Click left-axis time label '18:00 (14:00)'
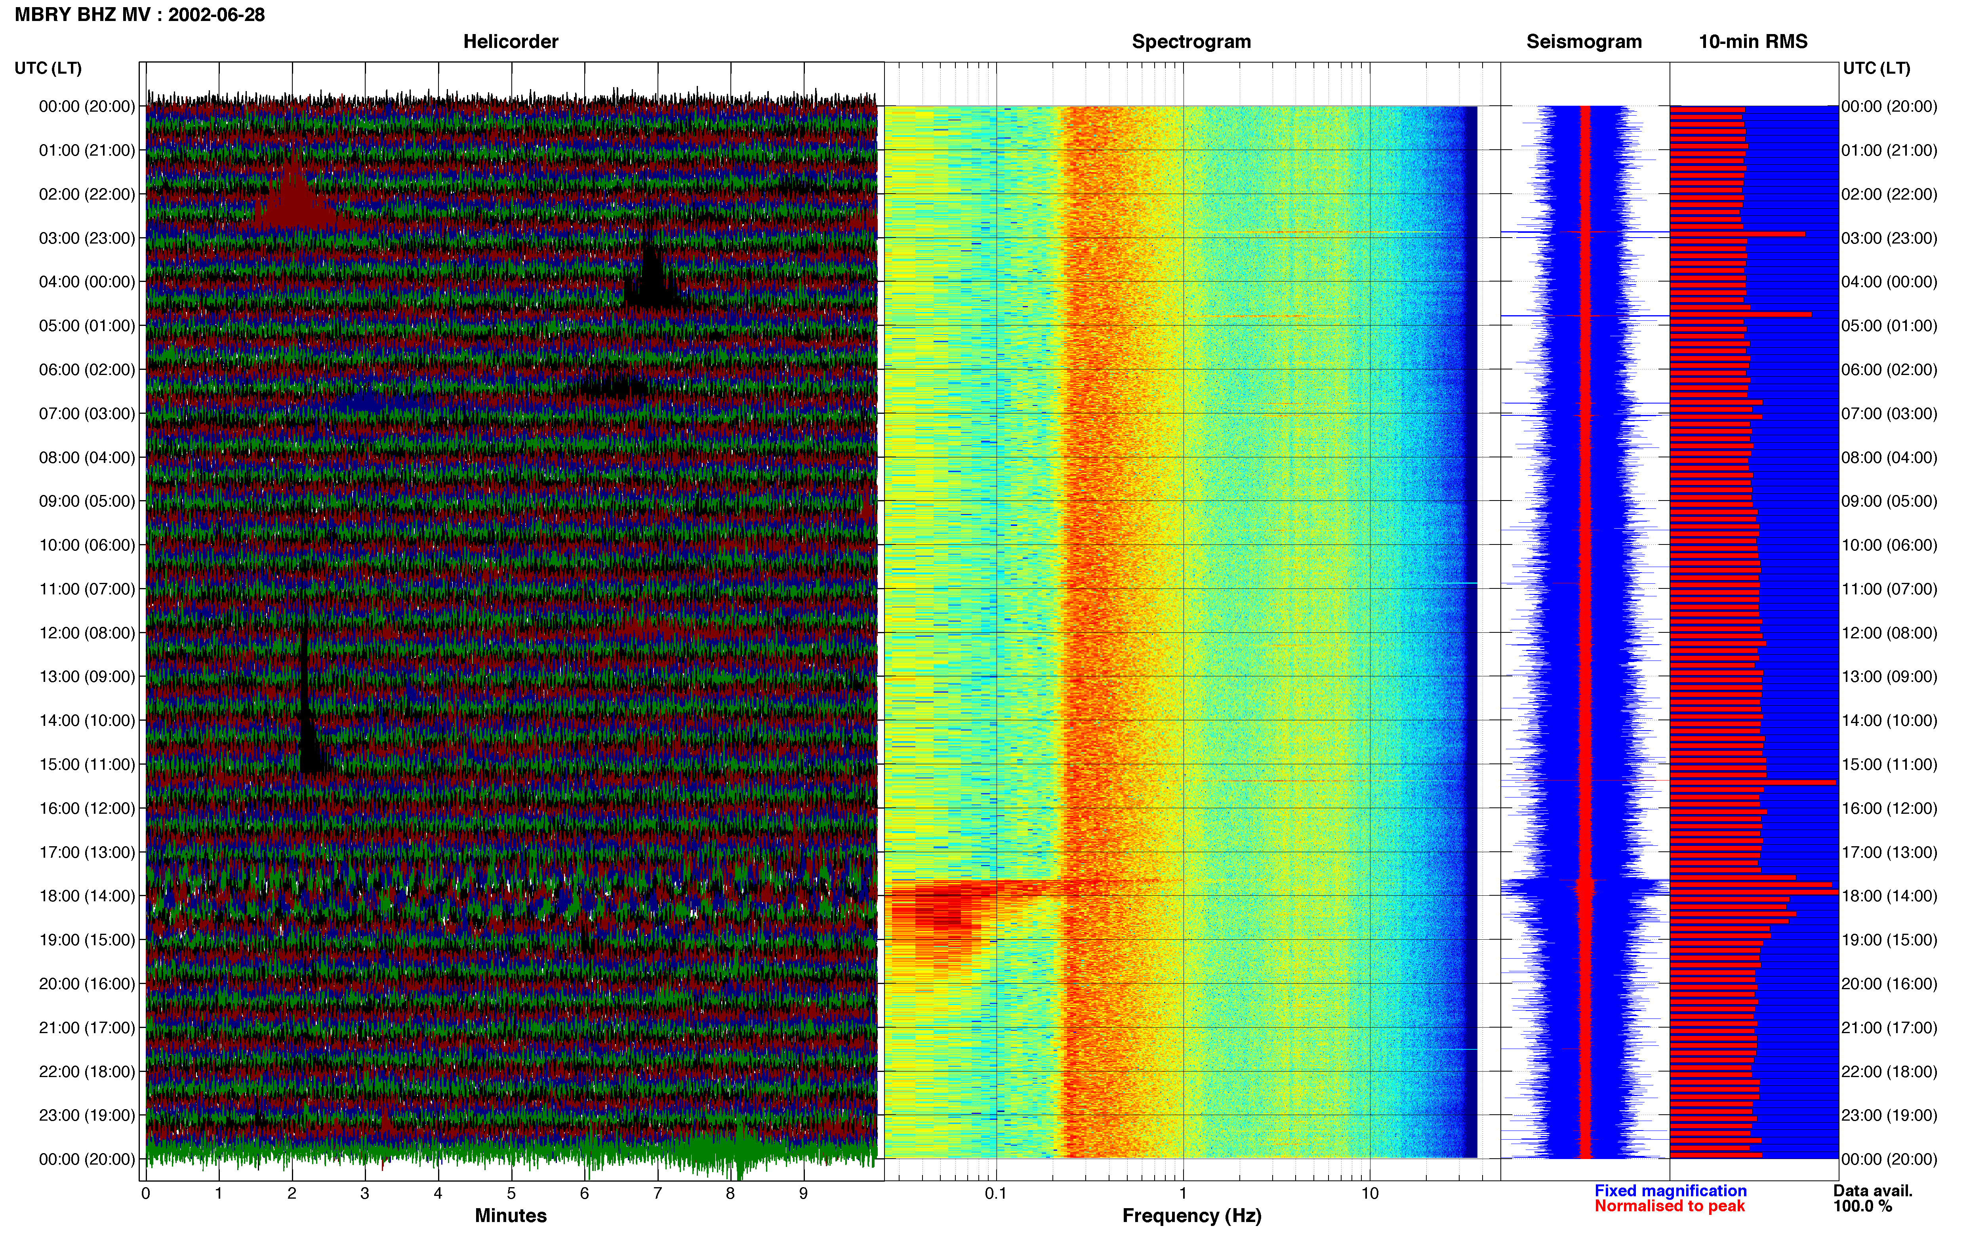 (87, 896)
